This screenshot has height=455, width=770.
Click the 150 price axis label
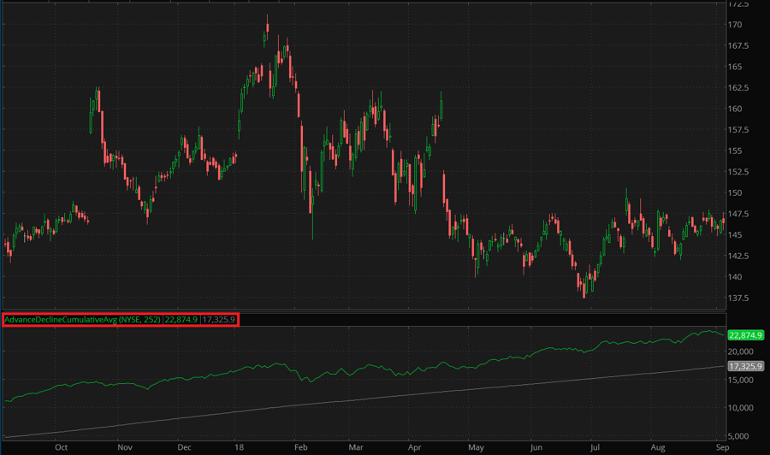pos(735,193)
